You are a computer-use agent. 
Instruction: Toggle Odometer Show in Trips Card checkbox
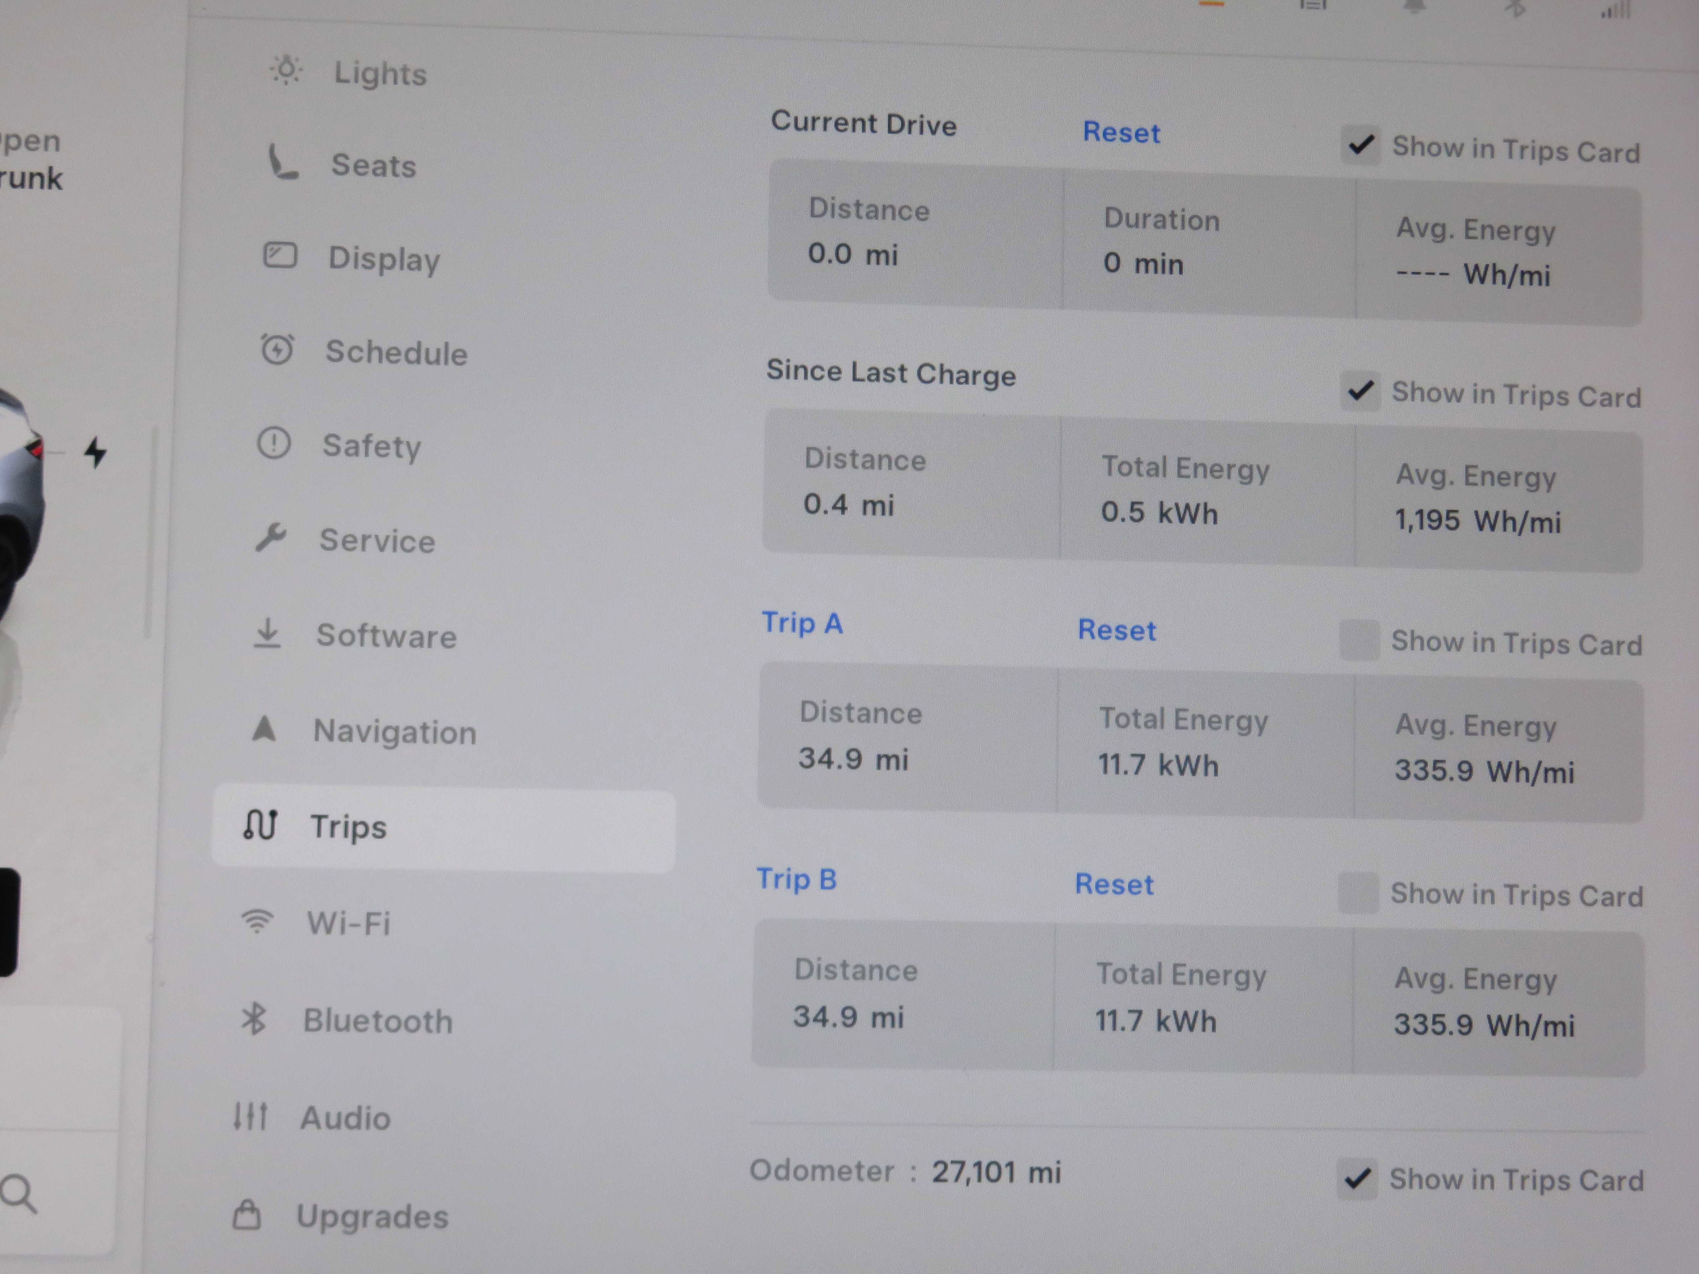pyautogui.click(x=1357, y=1178)
